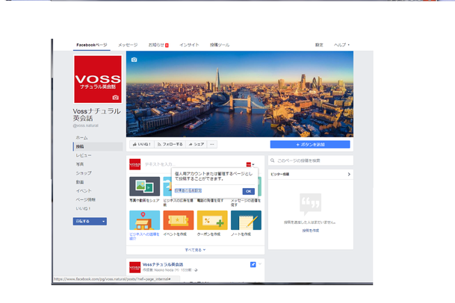Select 投稿 in the left sidebar
This screenshot has height=303, width=455.
[x=97, y=146]
